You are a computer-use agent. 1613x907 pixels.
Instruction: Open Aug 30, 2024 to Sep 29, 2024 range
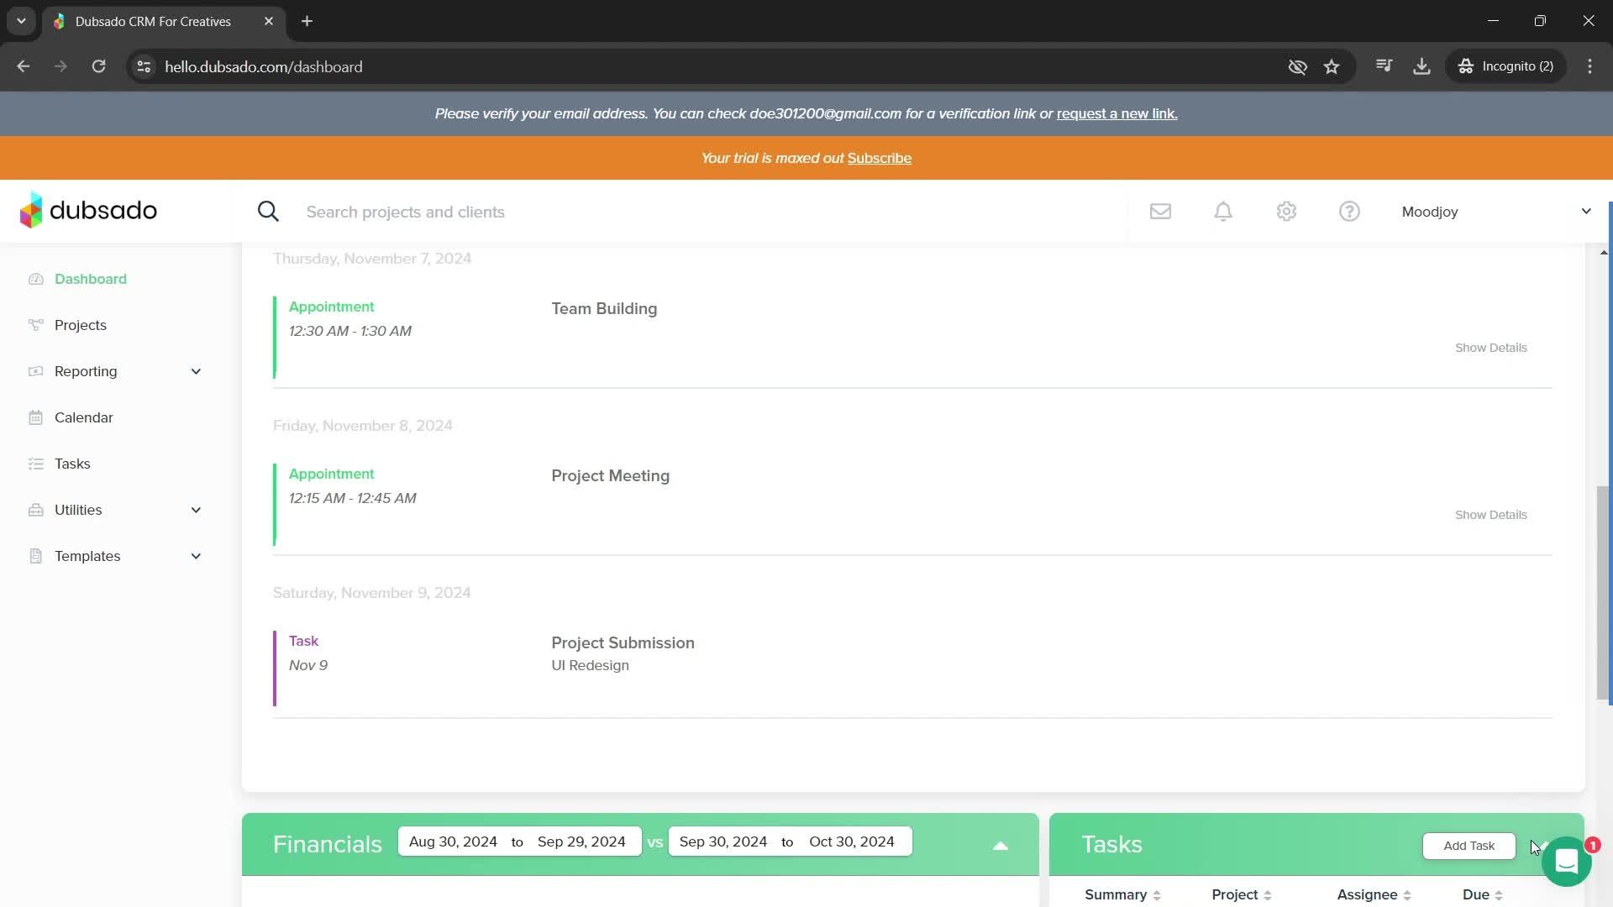[519, 841]
